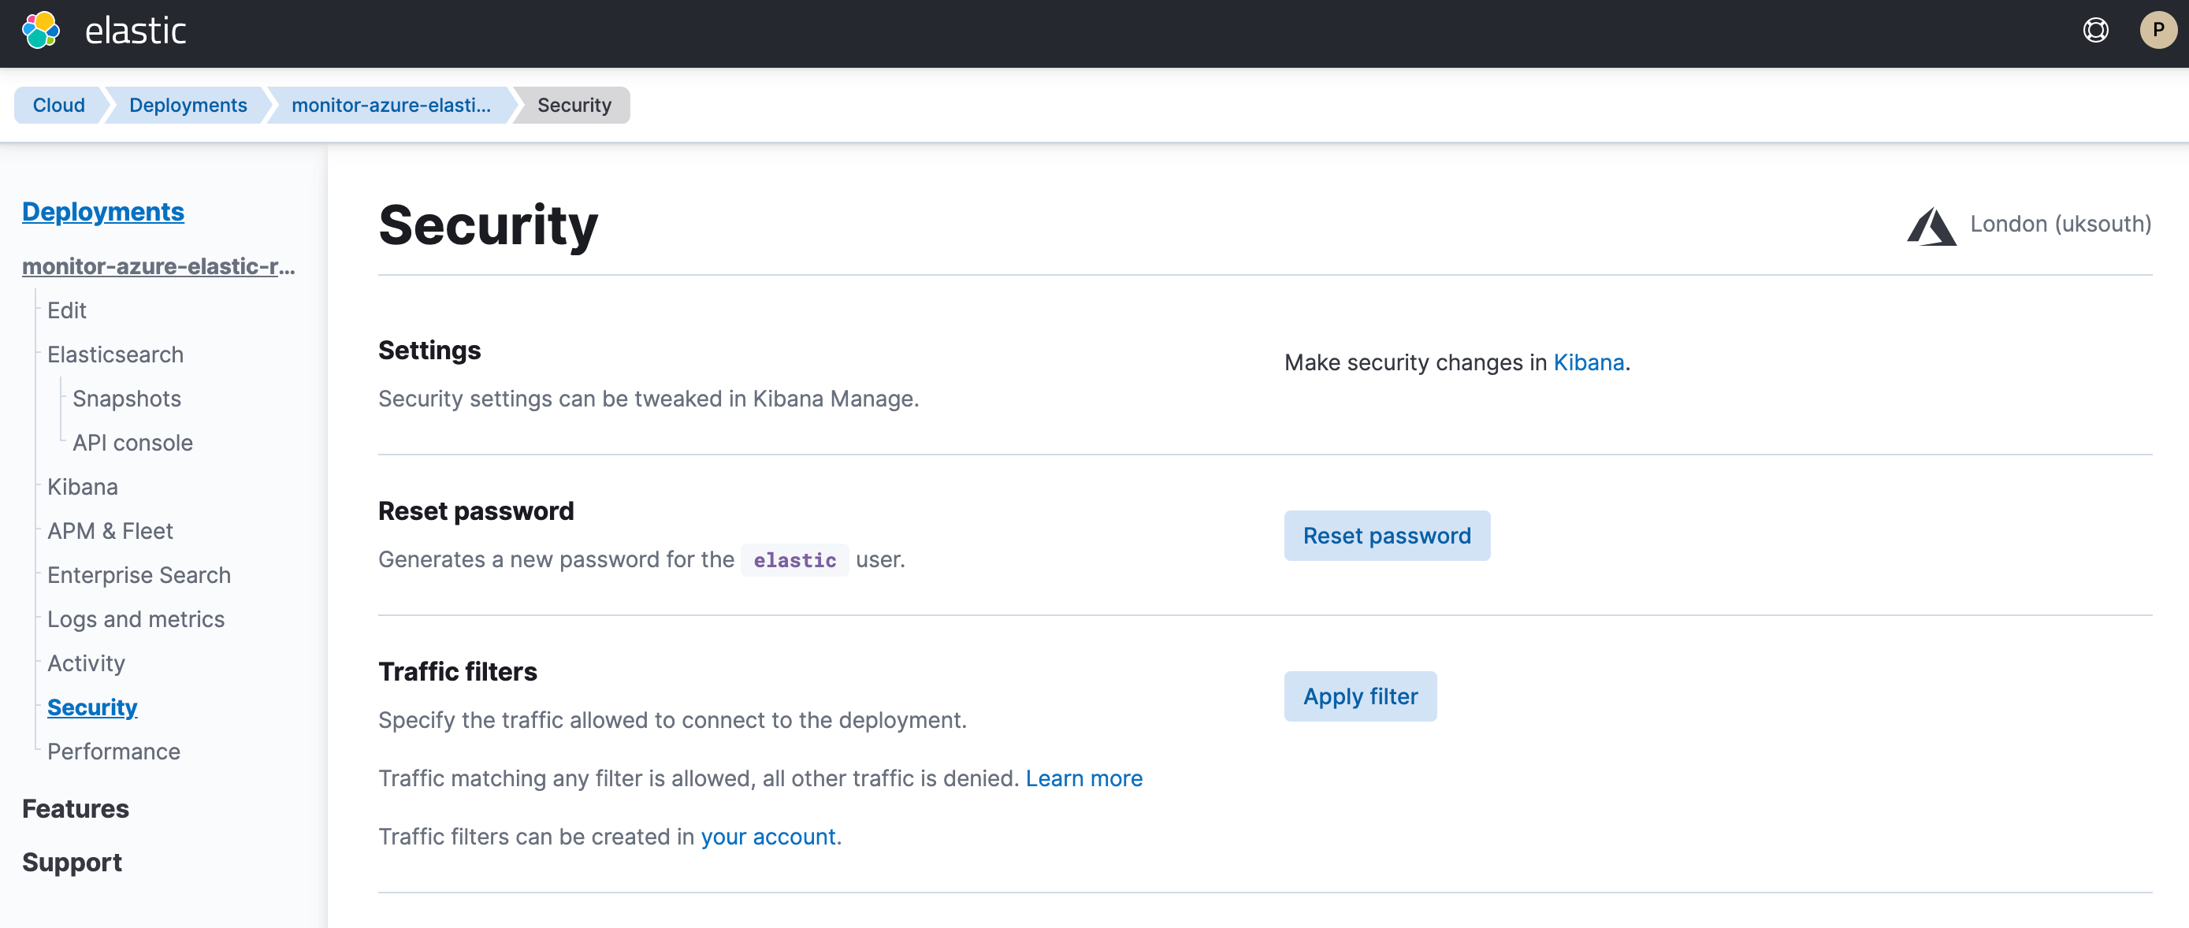Click the user avatar labeled P
2189x928 pixels.
tap(2157, 31)
